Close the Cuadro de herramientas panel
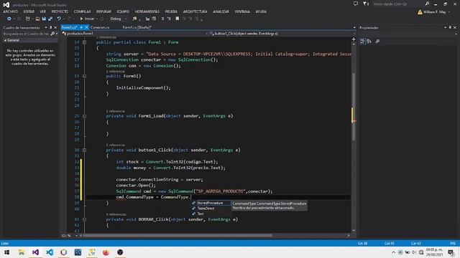The height and width of the screenshot is (258, 460). click(x=55, y=27)
